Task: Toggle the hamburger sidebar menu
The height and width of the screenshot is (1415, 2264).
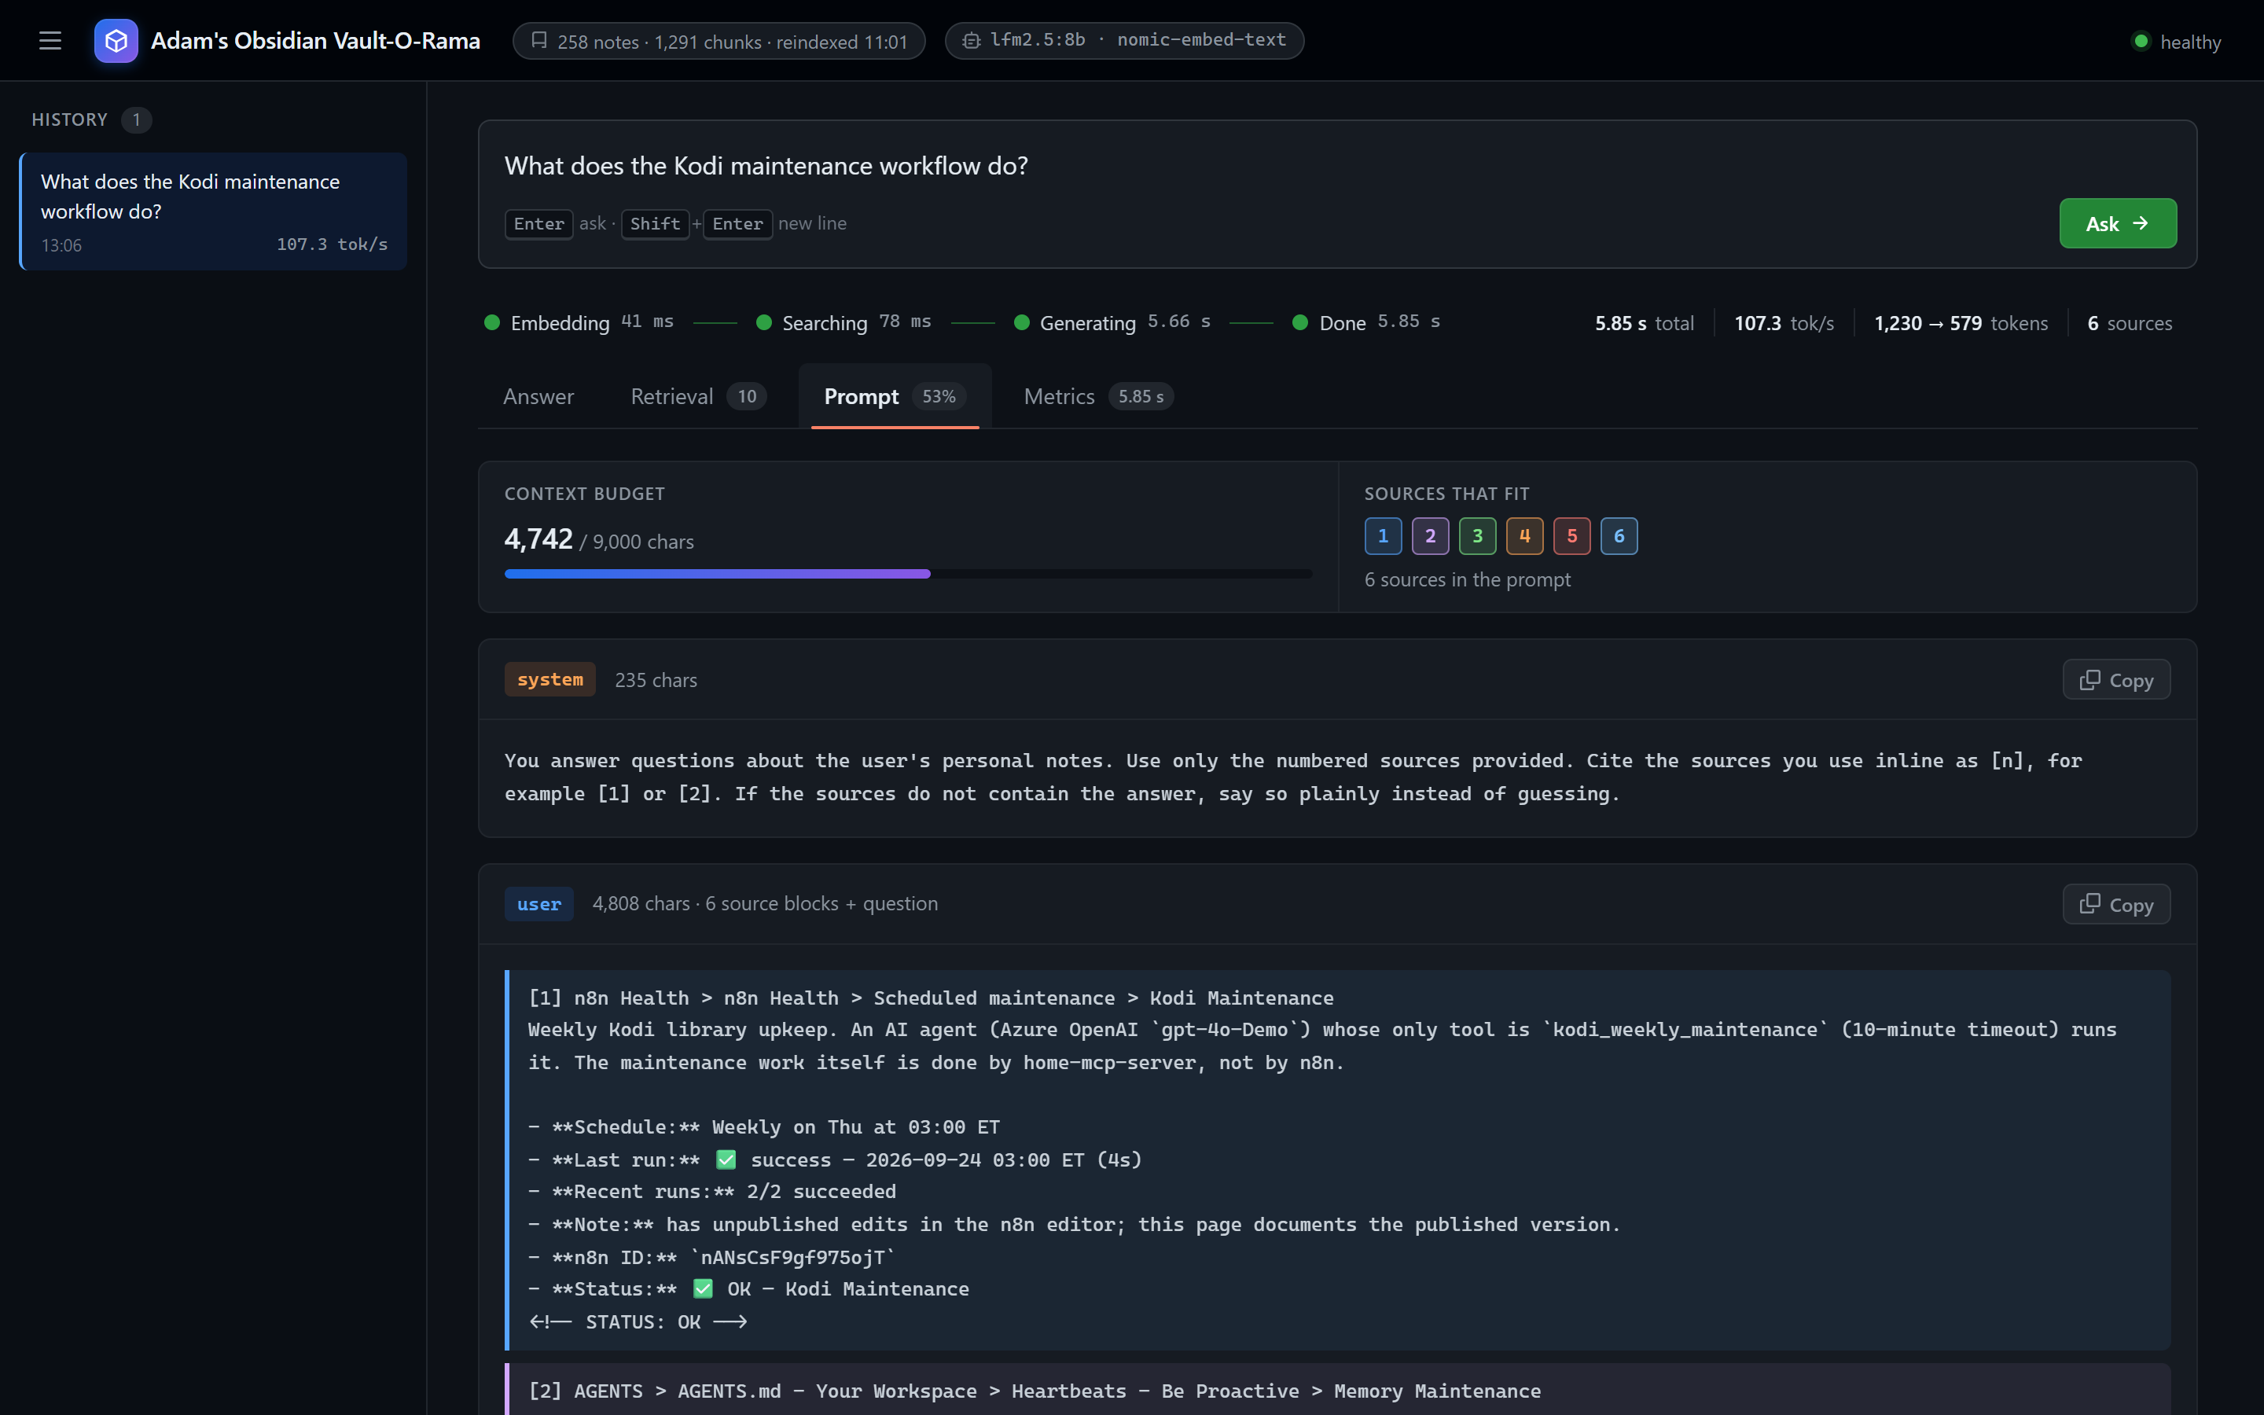Action: pos(50,40)
